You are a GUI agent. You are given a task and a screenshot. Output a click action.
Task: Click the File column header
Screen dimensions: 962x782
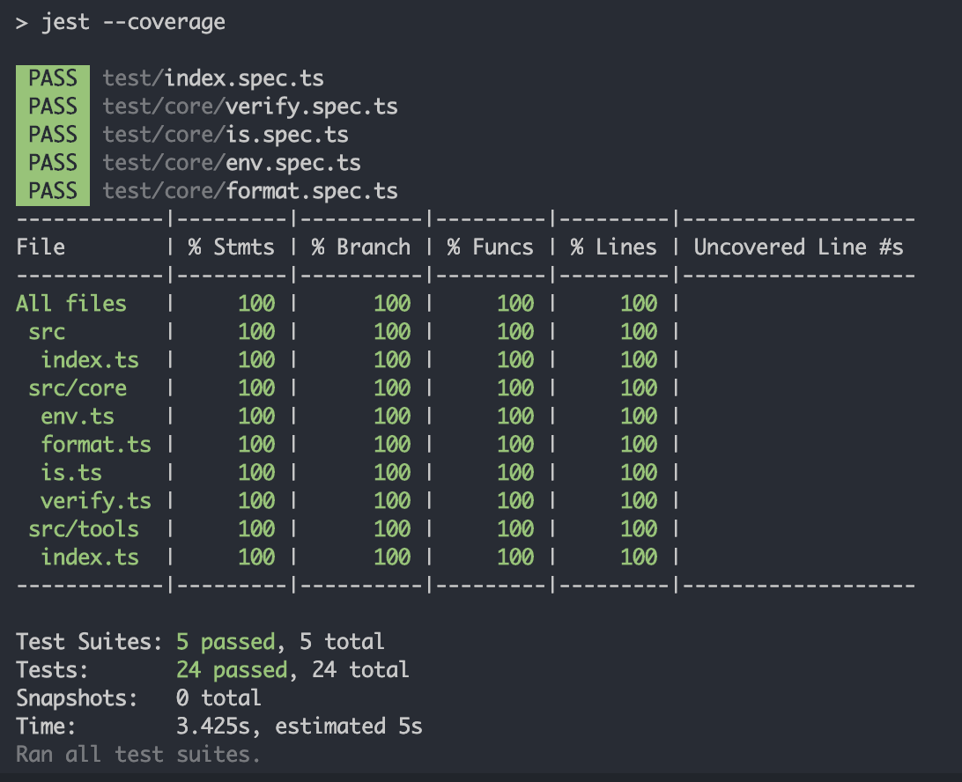pos(41,247)
